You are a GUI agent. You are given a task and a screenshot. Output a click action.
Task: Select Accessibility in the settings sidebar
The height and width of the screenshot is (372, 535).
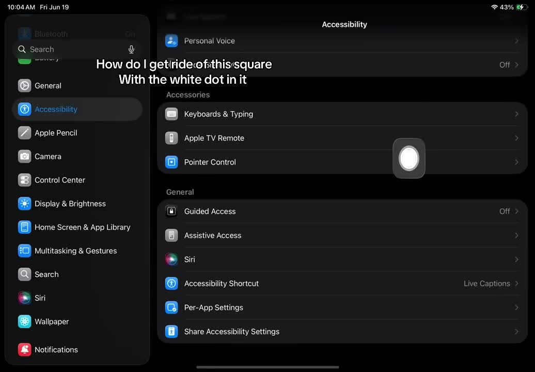click(77, 109)
